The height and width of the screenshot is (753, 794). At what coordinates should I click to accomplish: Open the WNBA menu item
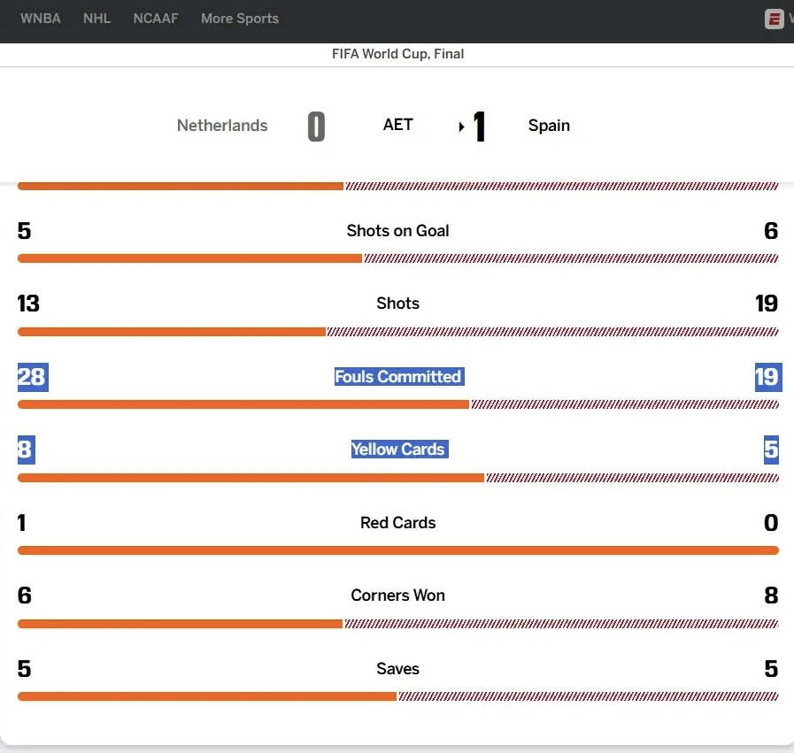click(x=41, y=19)
